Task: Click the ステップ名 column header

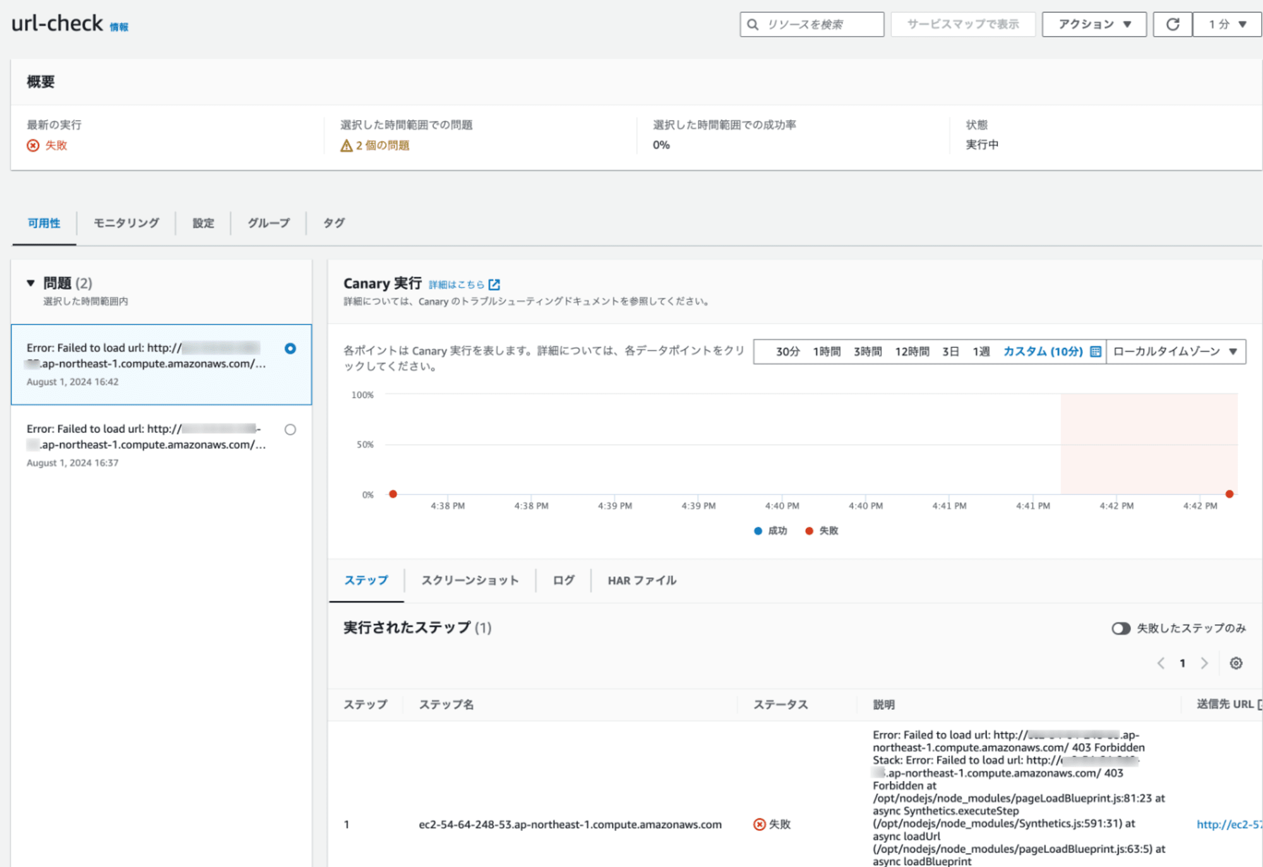Action: 446,704
